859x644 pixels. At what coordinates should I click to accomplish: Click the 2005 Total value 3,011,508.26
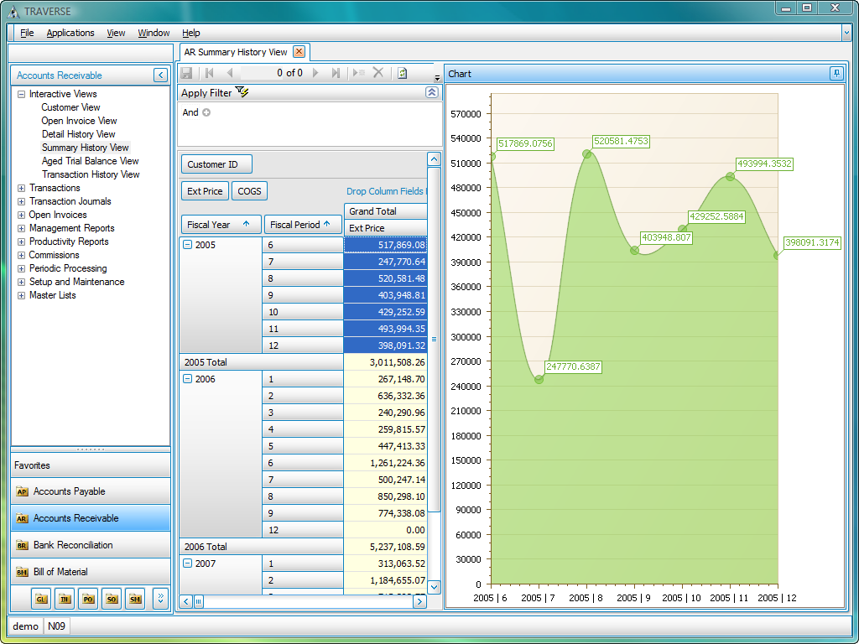click(385, 362)
